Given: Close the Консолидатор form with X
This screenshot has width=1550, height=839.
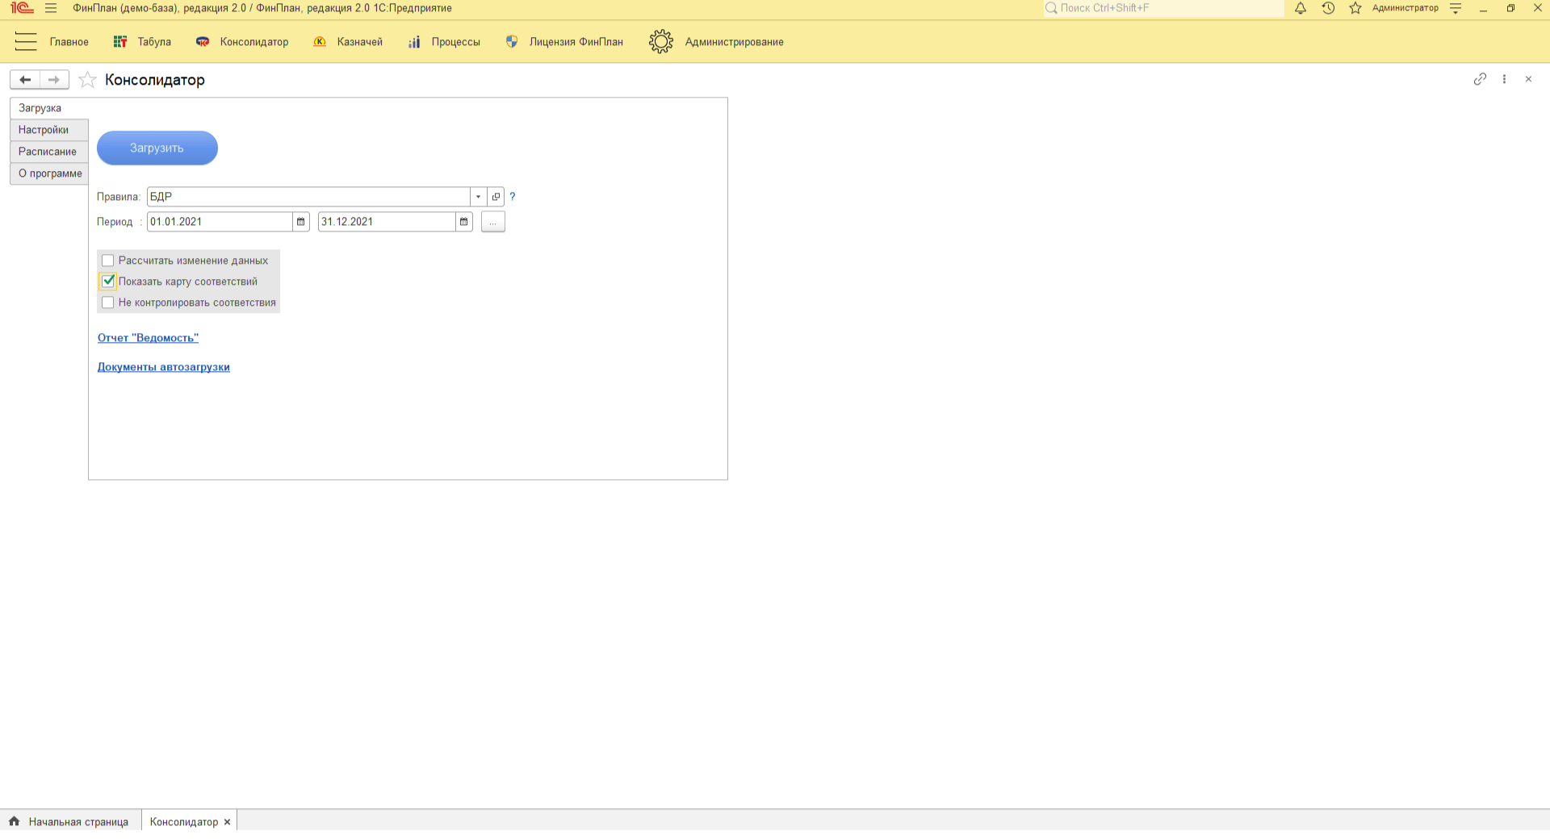Looking at the screenshot, I should (1528, 79).
